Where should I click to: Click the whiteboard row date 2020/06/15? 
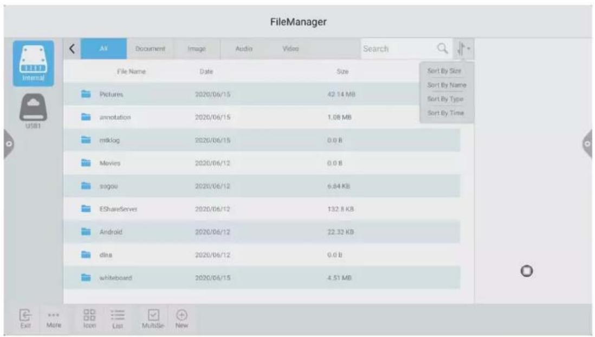point(212,278)
